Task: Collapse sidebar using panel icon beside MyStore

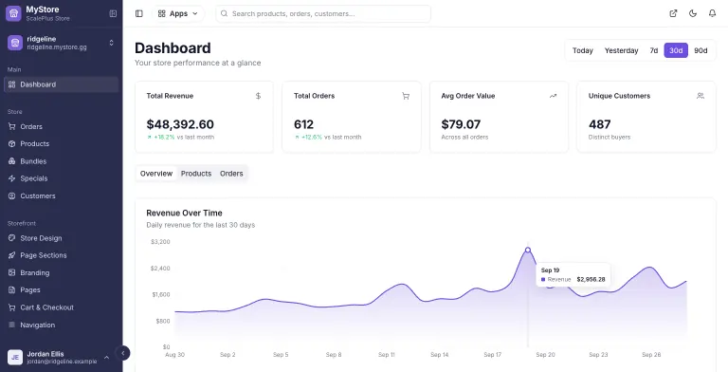Action: (x=113, y=13)
